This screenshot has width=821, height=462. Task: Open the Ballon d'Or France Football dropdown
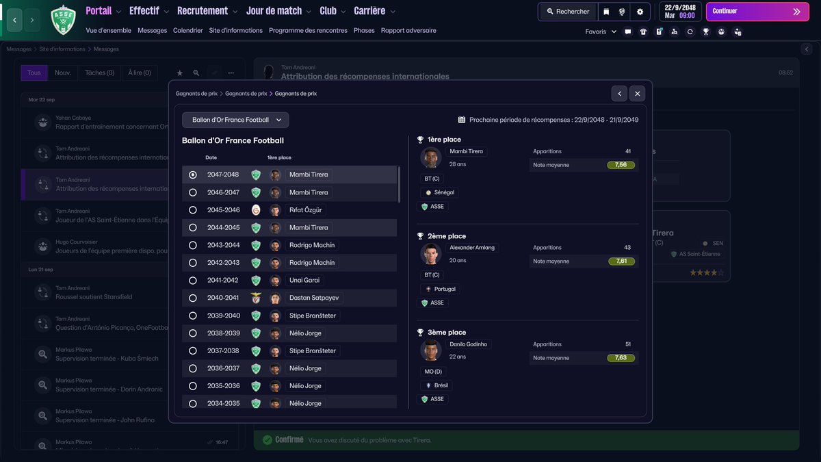click(235, 120)
